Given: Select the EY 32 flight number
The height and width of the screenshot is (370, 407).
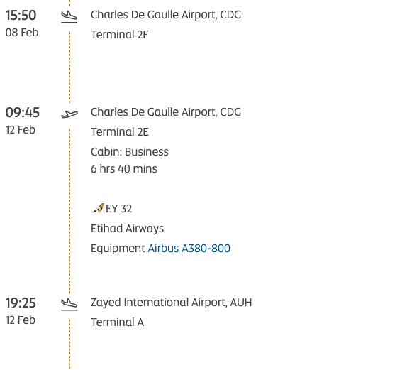Looking at the screenshot, I should click(119, 209).
